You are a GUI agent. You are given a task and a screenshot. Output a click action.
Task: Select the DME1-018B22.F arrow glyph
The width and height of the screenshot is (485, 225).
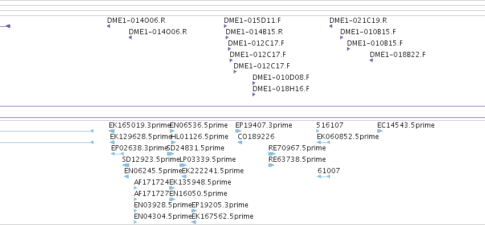371,60
